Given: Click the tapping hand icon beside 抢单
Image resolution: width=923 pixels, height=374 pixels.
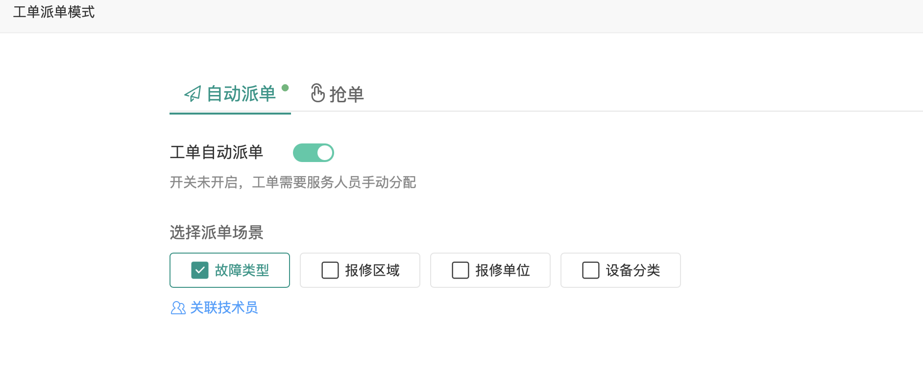Looking at the screenshot, I should (317, 93).
